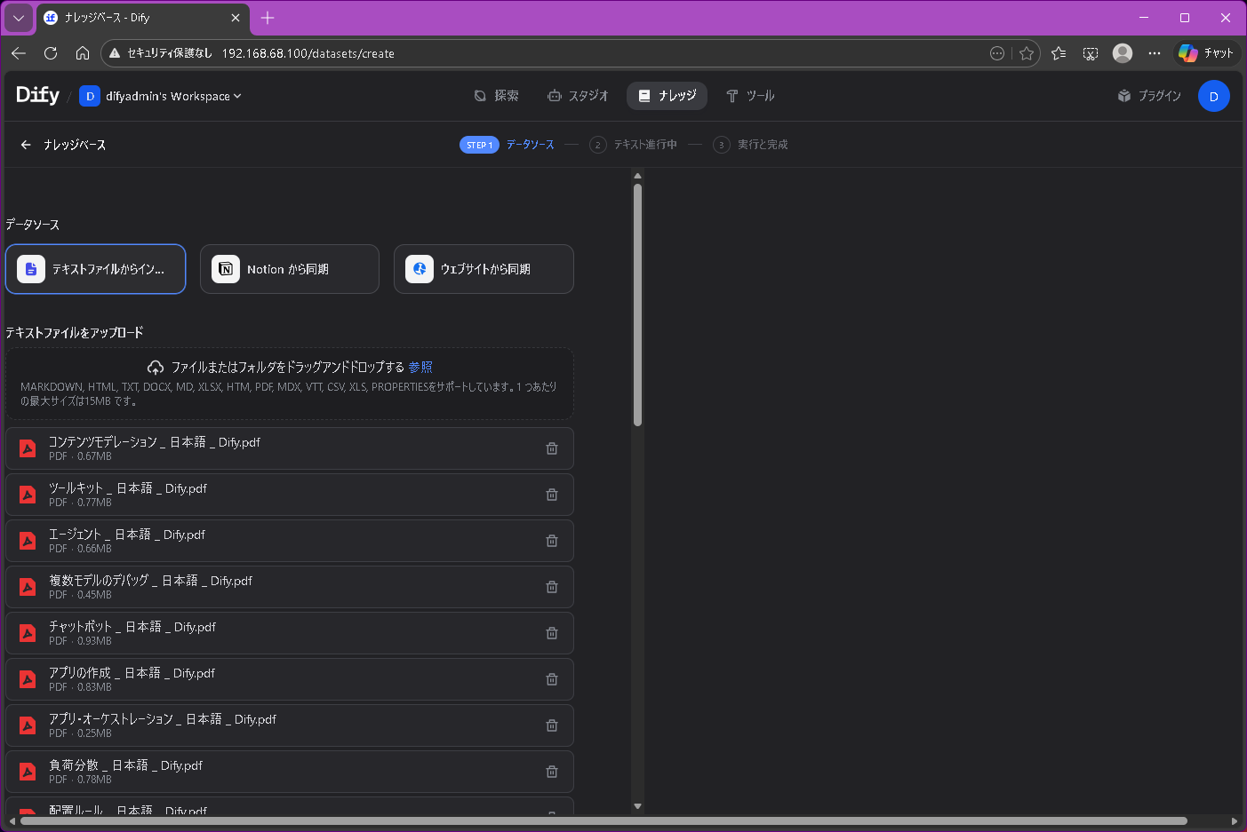Select file エージェント _ 日本語 _ Dify.pdf
The image size is (1247, 832).
tap(290, 541)
